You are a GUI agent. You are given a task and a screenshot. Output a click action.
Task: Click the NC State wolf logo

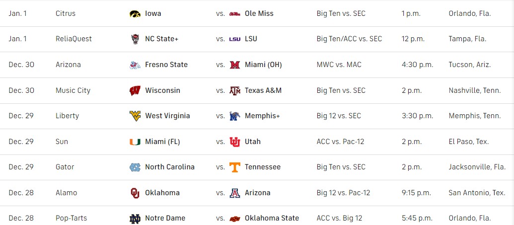[x=135, y=39]
